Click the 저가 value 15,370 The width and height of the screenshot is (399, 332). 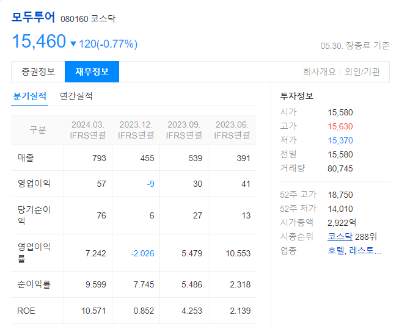[x=340, y=140]
